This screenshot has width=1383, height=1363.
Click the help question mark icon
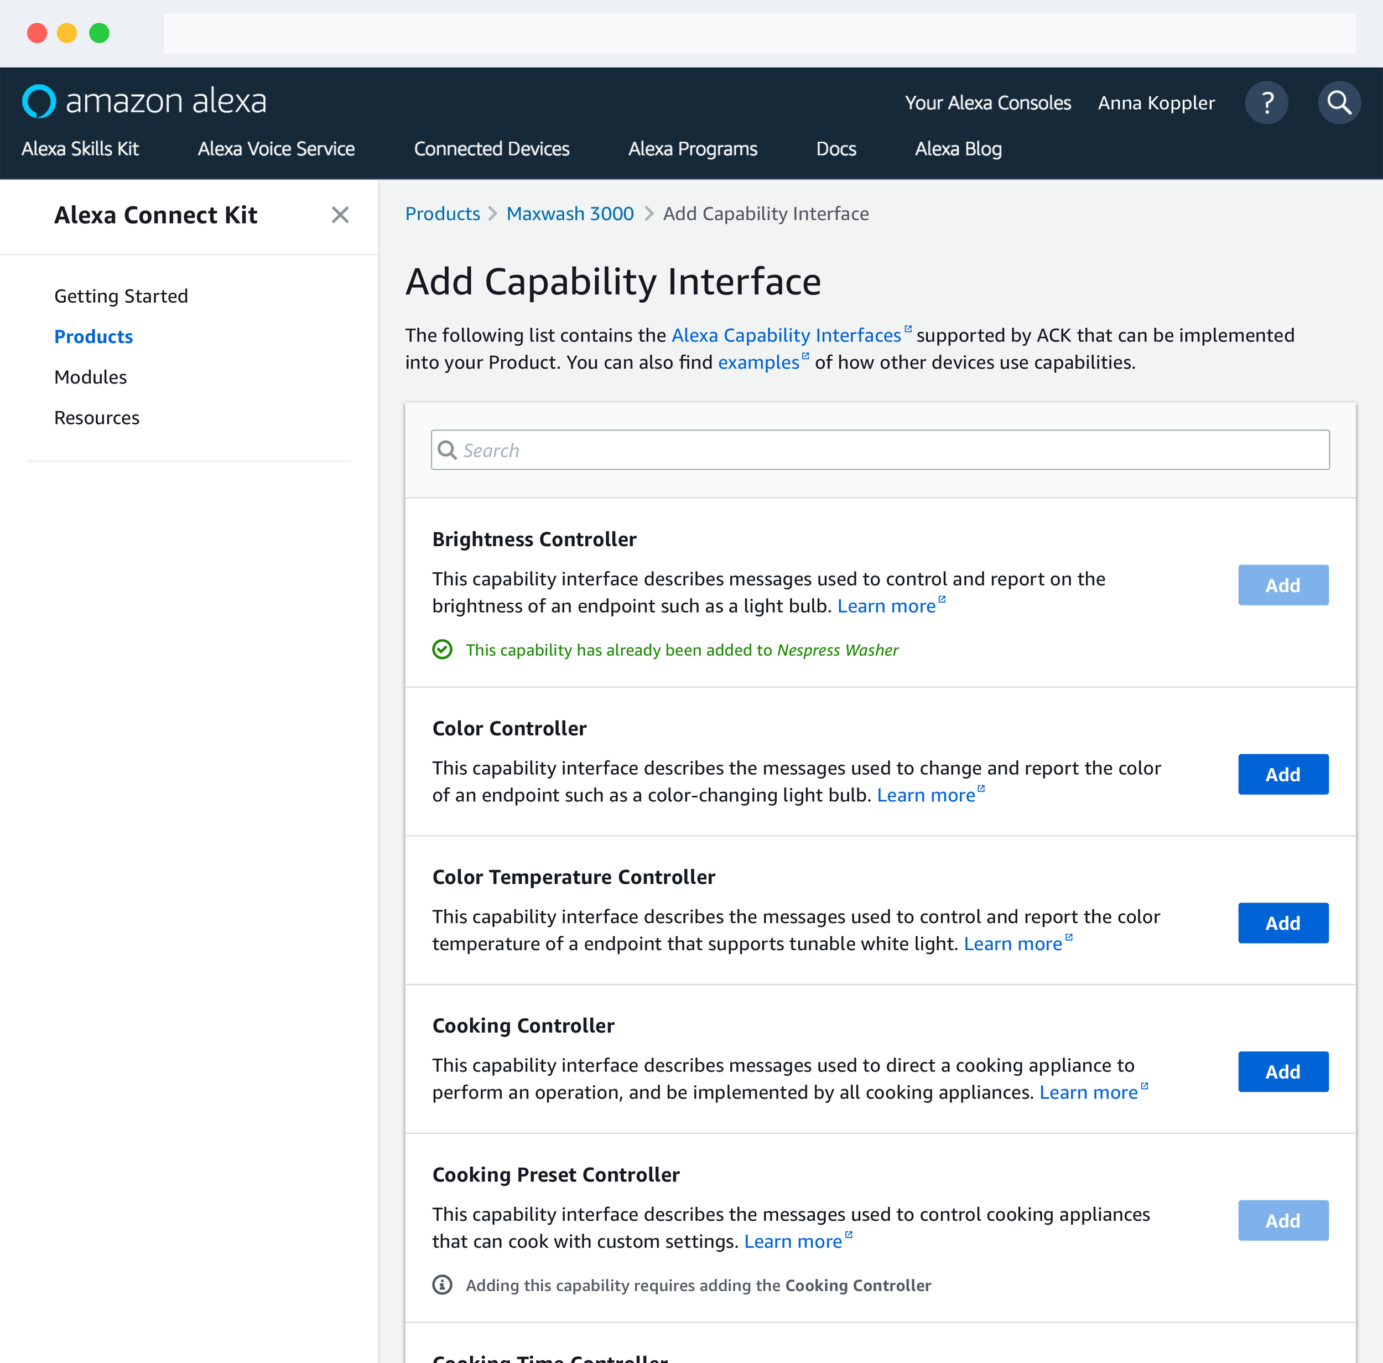1266,103
